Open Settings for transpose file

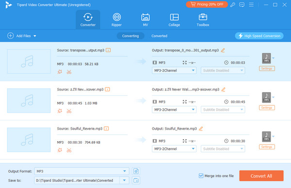coord(267,69)
